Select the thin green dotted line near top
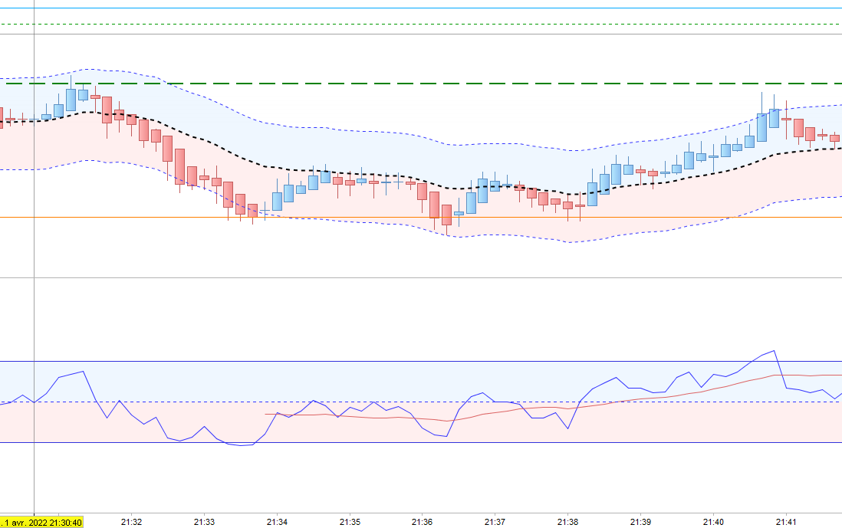Image resolution: width=842 pixels, height=528 pixels. point(421,25)
